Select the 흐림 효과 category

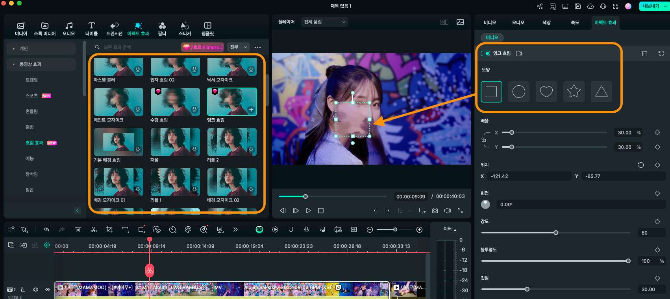point(34,143)
